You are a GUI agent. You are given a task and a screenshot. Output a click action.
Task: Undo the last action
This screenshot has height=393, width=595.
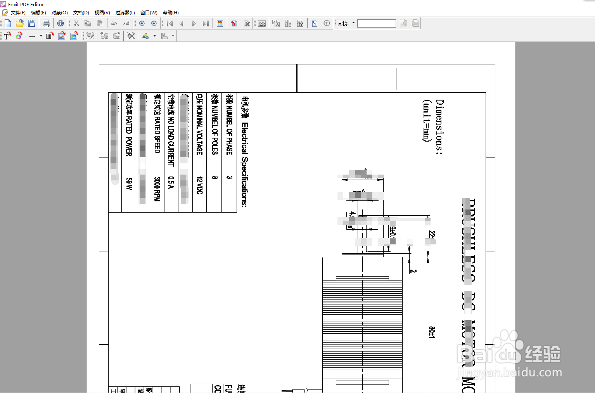tap(114, 23)
